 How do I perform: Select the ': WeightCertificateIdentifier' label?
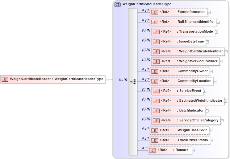point(200,51)
